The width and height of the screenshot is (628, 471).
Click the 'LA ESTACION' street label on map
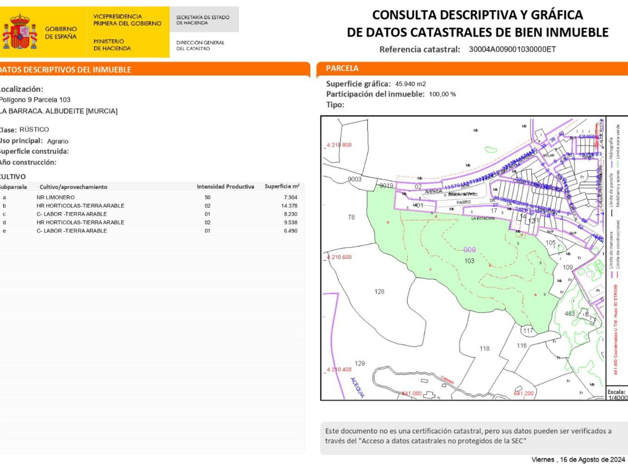[x=483, y=218]
